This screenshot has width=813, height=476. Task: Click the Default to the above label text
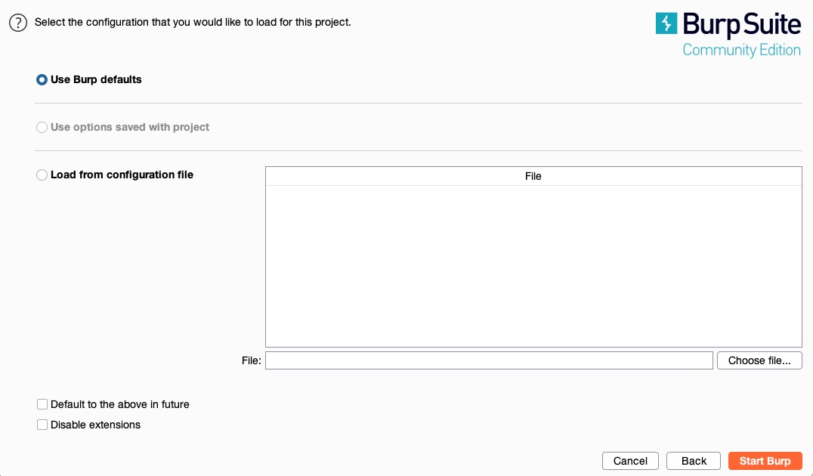click(x=119, y=404)
